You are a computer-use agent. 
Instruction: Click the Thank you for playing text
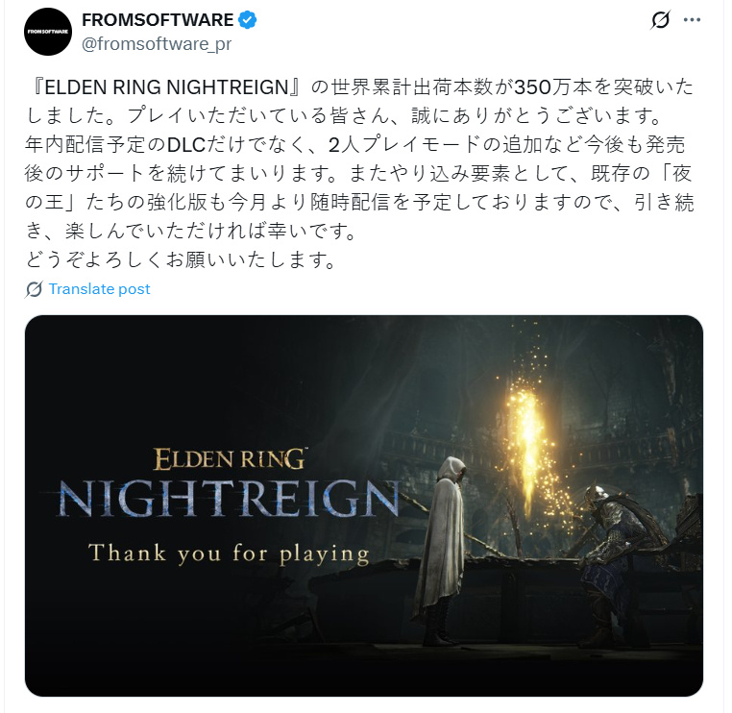[x=229, y=553]
